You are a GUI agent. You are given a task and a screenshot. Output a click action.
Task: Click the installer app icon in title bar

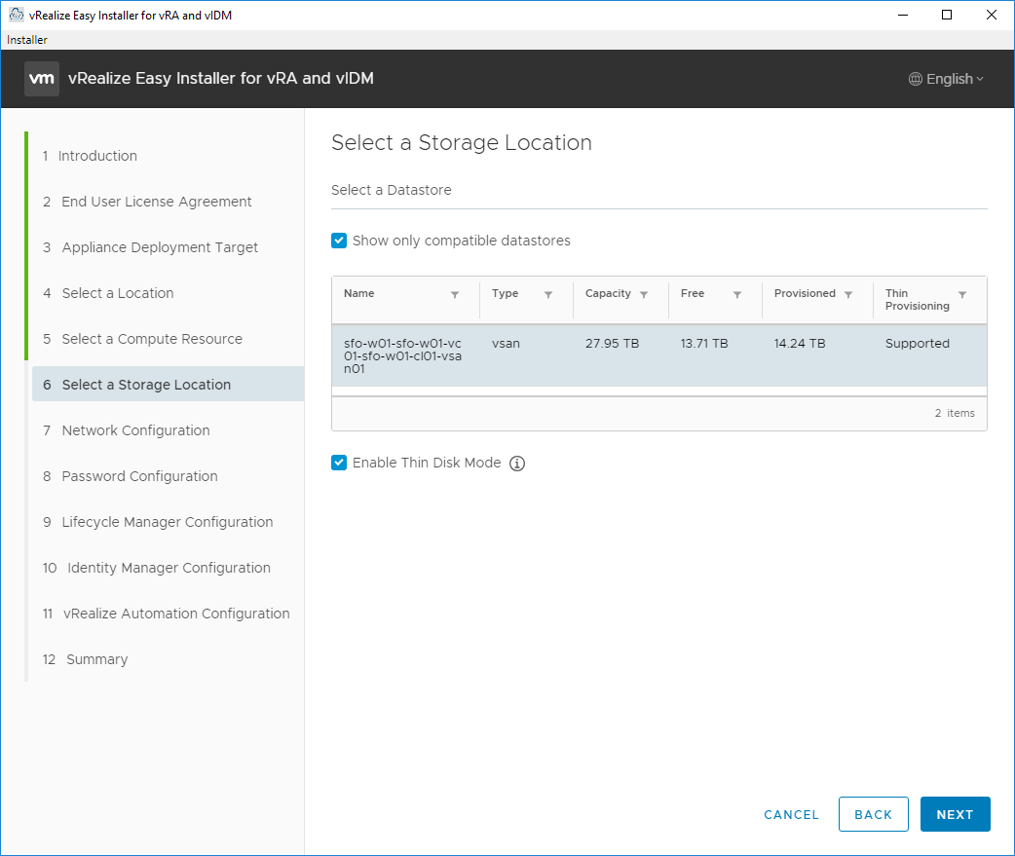click(17, 15)
